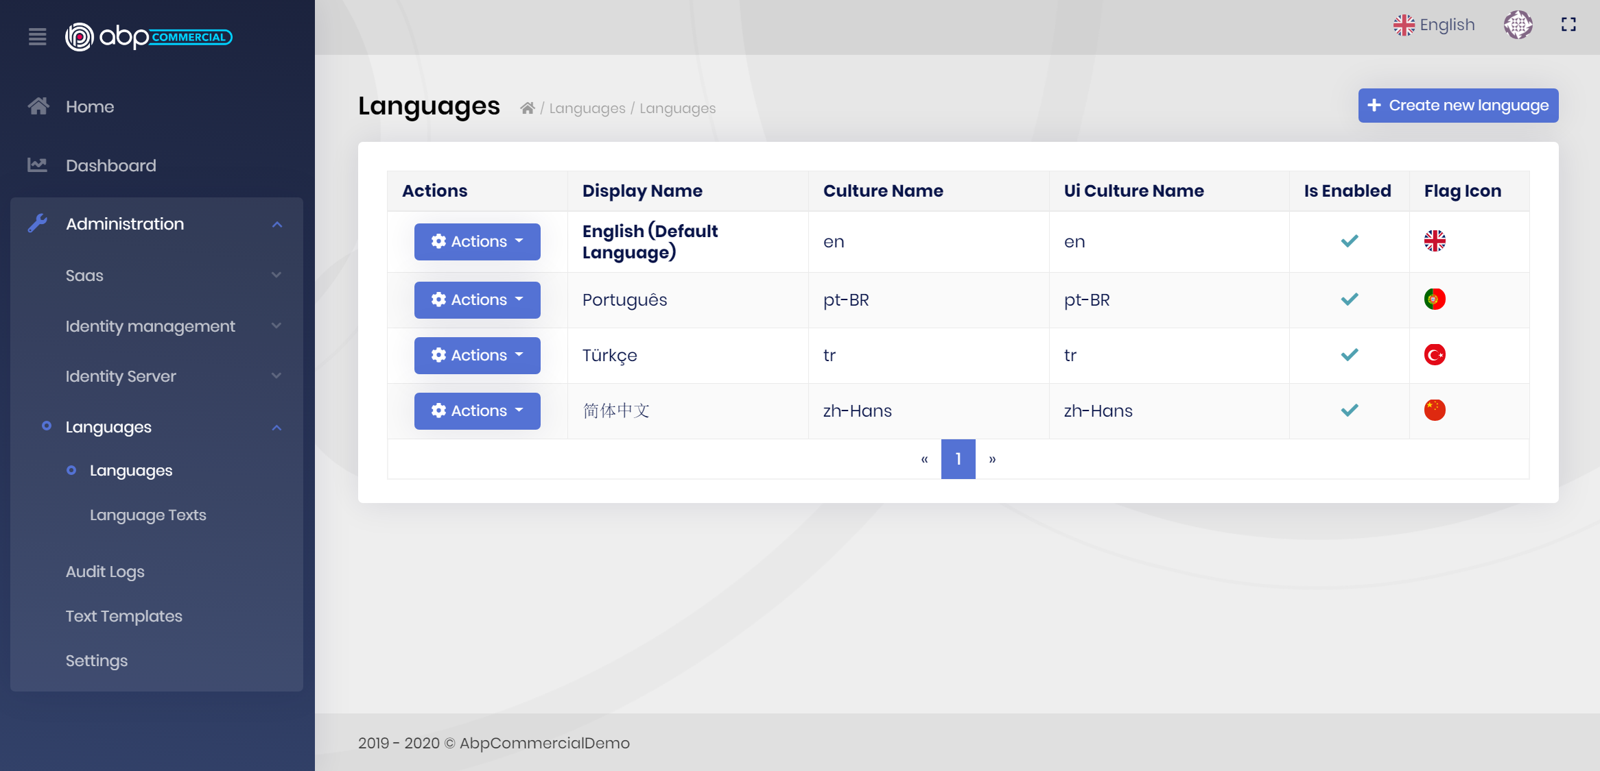Select Language Texts in the sidebar
Image resolution: width=1600 pixels, height=771 pixels.
148,515
